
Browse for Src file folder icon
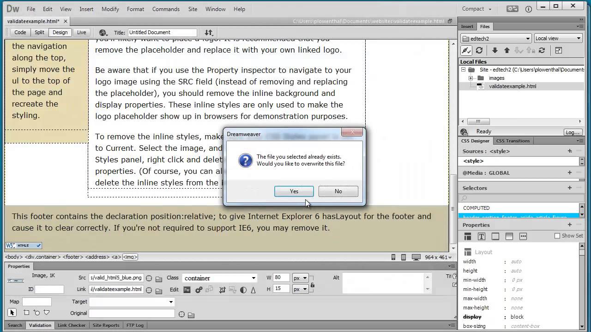[159, 279]
